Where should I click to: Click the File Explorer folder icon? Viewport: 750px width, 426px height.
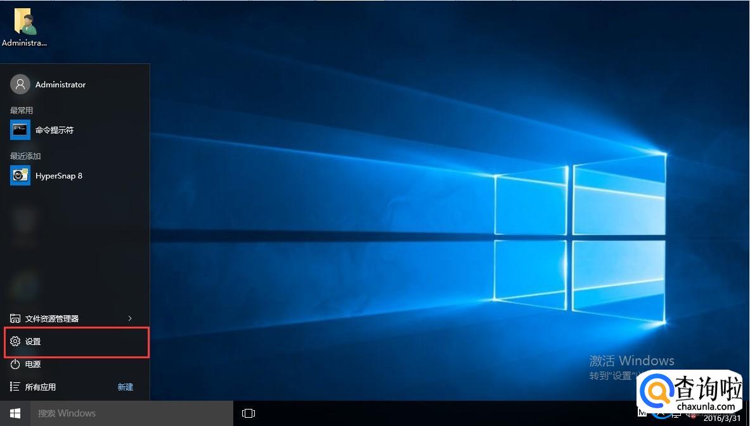(15, 318)
